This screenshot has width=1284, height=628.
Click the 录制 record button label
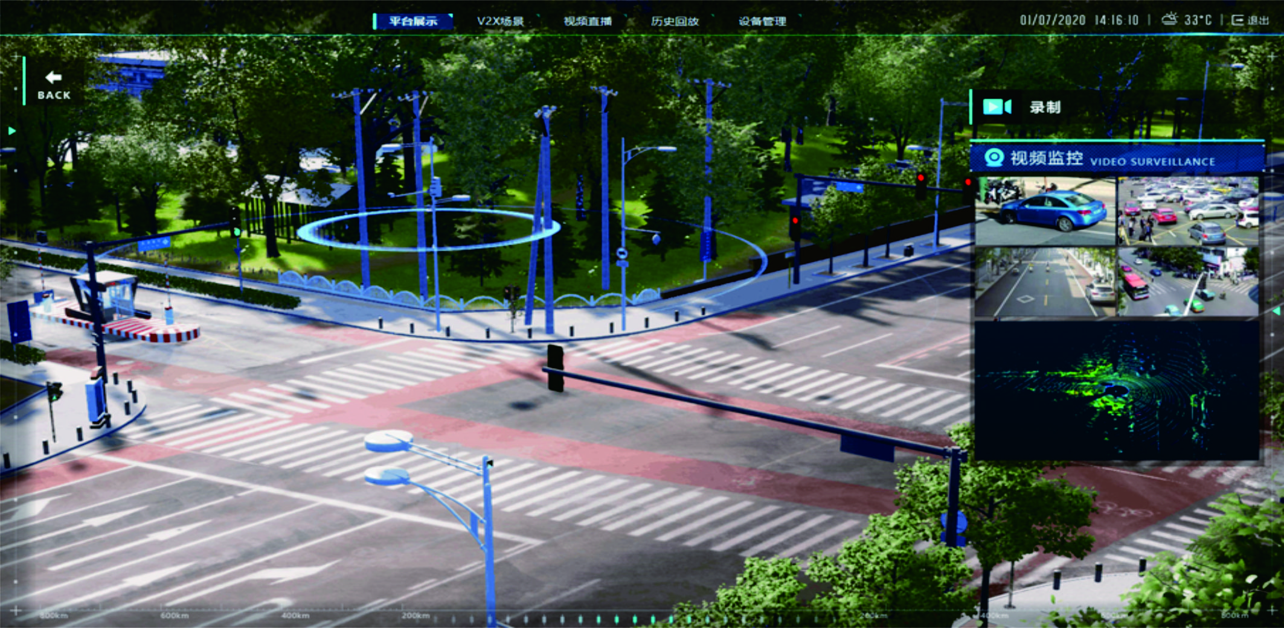(1045, 107)
